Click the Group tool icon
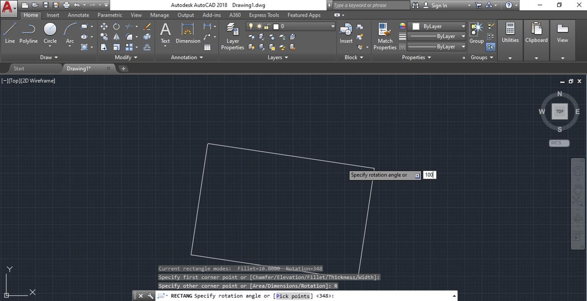 (476, 33)
